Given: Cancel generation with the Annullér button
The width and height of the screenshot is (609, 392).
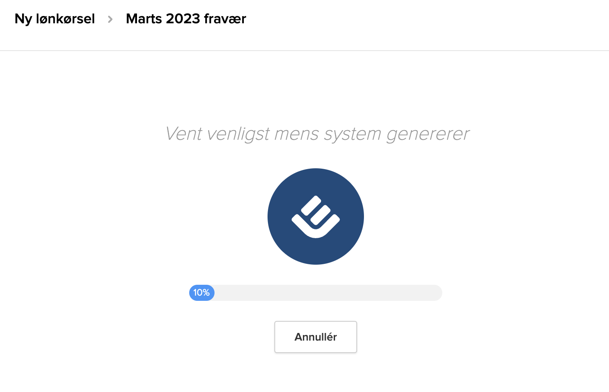Looking at the screenshot, I should coord(316,337).
